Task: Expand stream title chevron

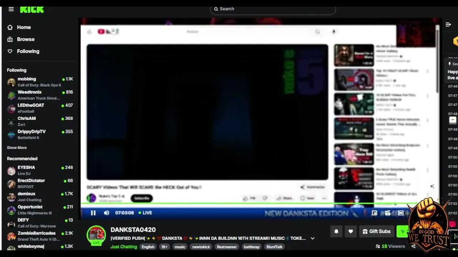Action: point(312,238)
